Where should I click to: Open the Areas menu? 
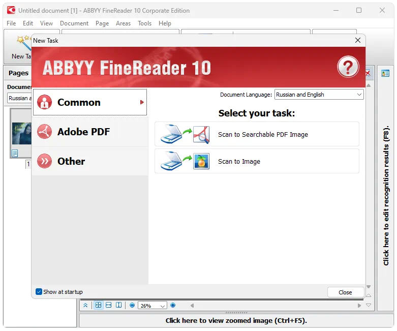click(x=124, y=23)
